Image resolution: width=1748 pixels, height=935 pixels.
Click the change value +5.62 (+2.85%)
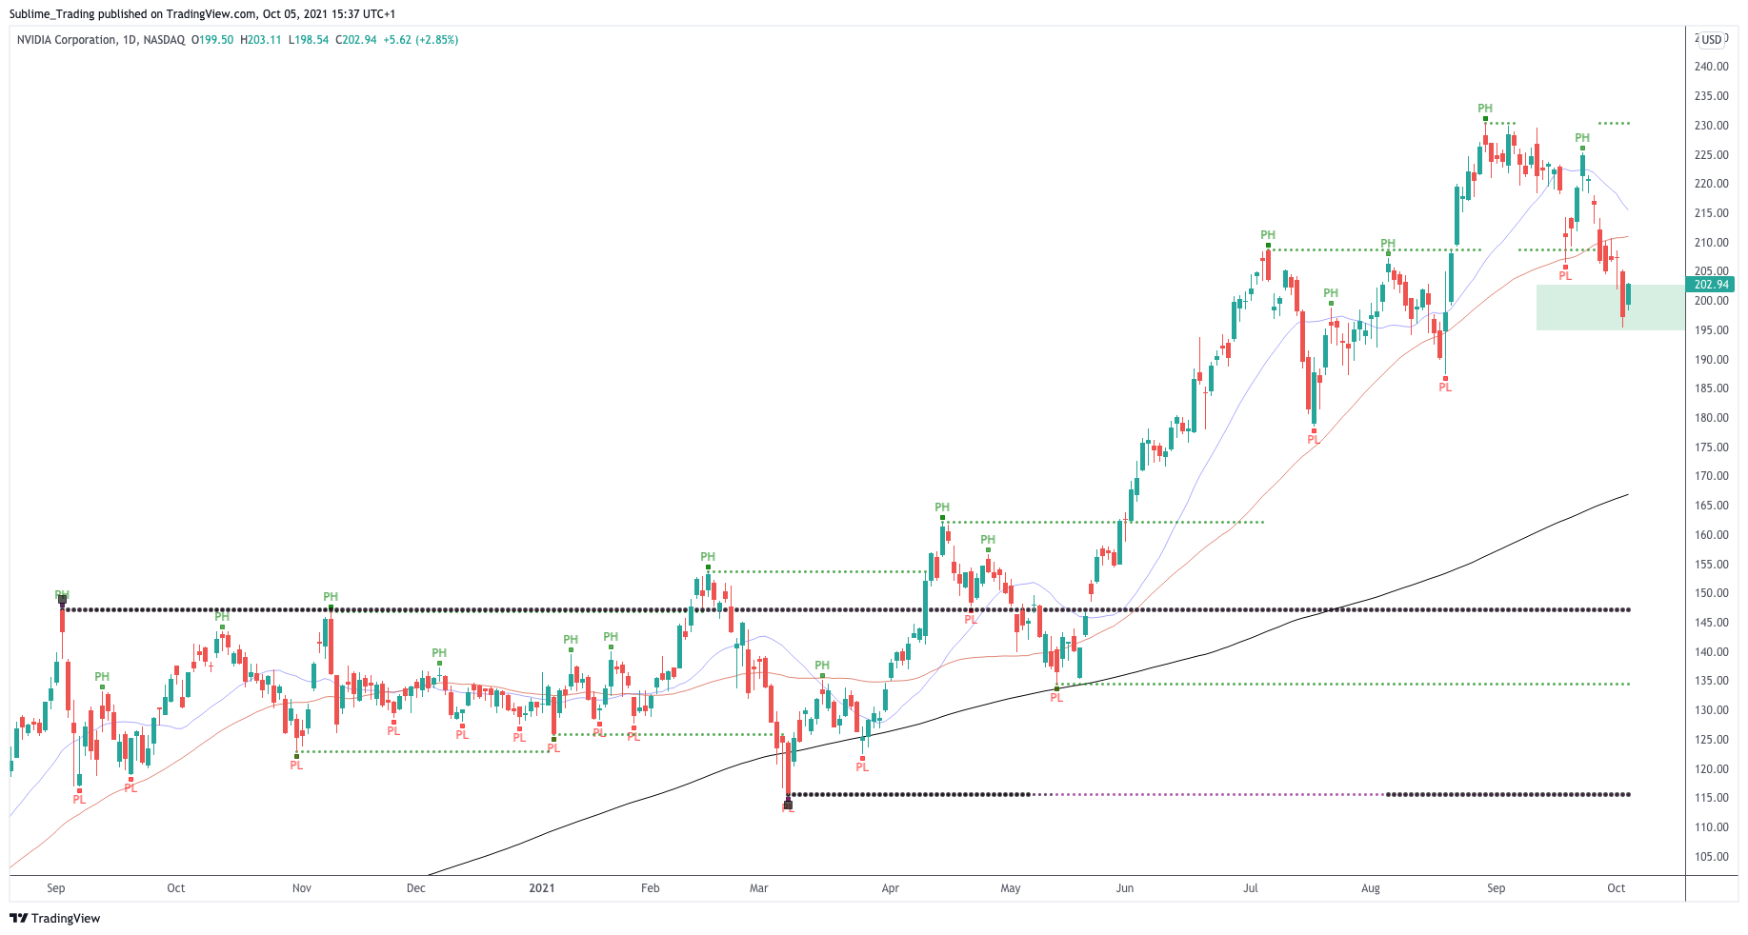click(421, 40)
